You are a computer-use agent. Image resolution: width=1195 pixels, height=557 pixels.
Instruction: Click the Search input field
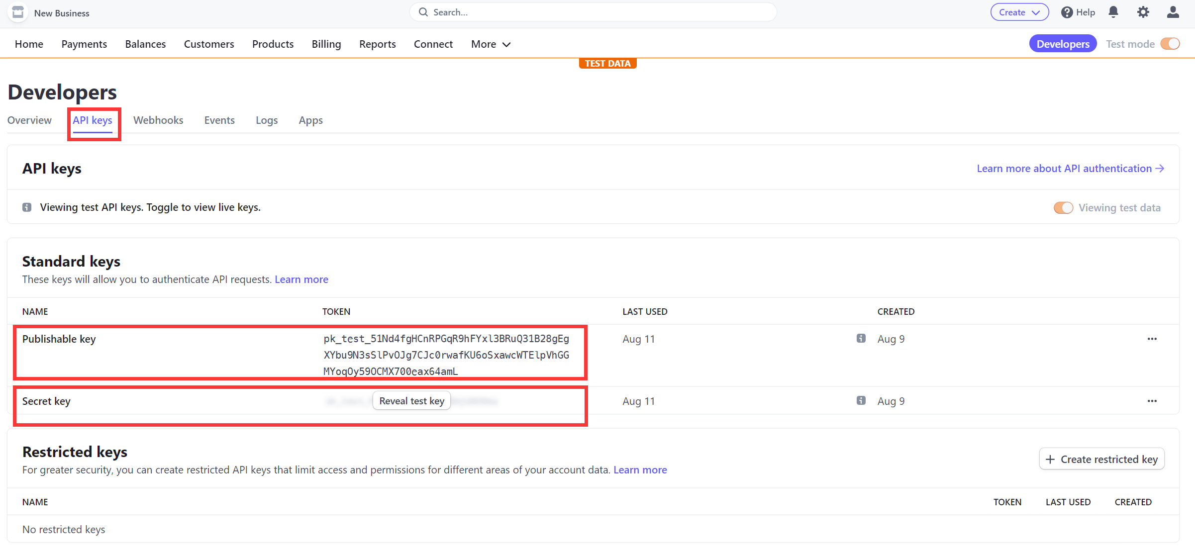click(597, 12)
